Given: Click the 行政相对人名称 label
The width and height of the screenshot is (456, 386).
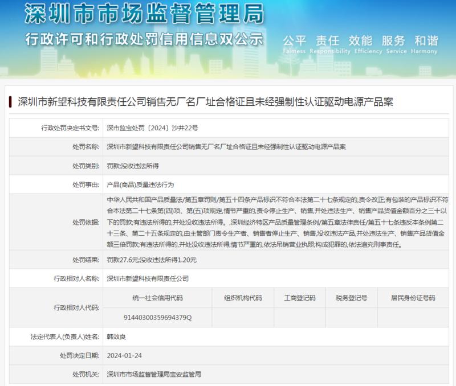Looking at the screenshot, I should [x=76, y=278].
